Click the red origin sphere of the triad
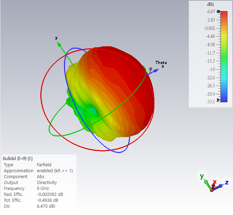The image size is (233, 215). tap(211, 190)
